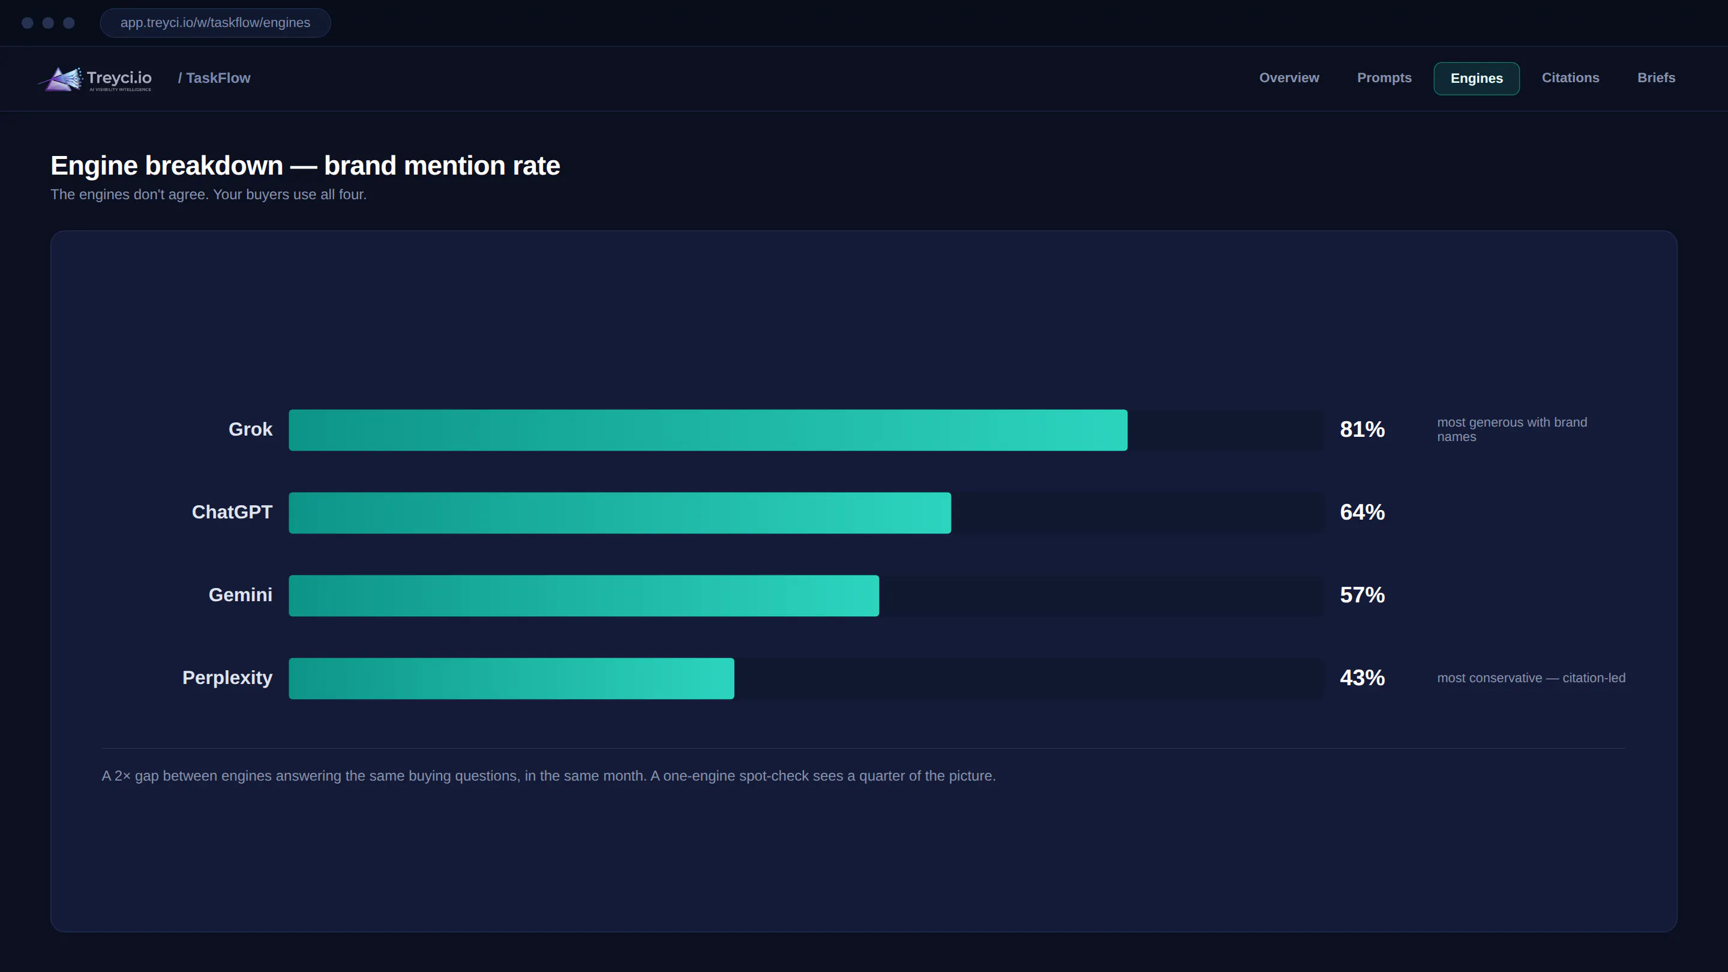The image size is (1728, 972).
Task: Go to the Citations tab
Action: (1570, 78)
